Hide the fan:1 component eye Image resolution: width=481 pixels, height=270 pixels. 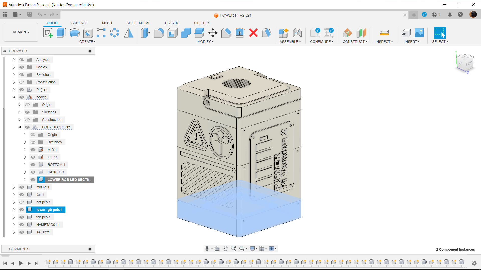point(22,195)
